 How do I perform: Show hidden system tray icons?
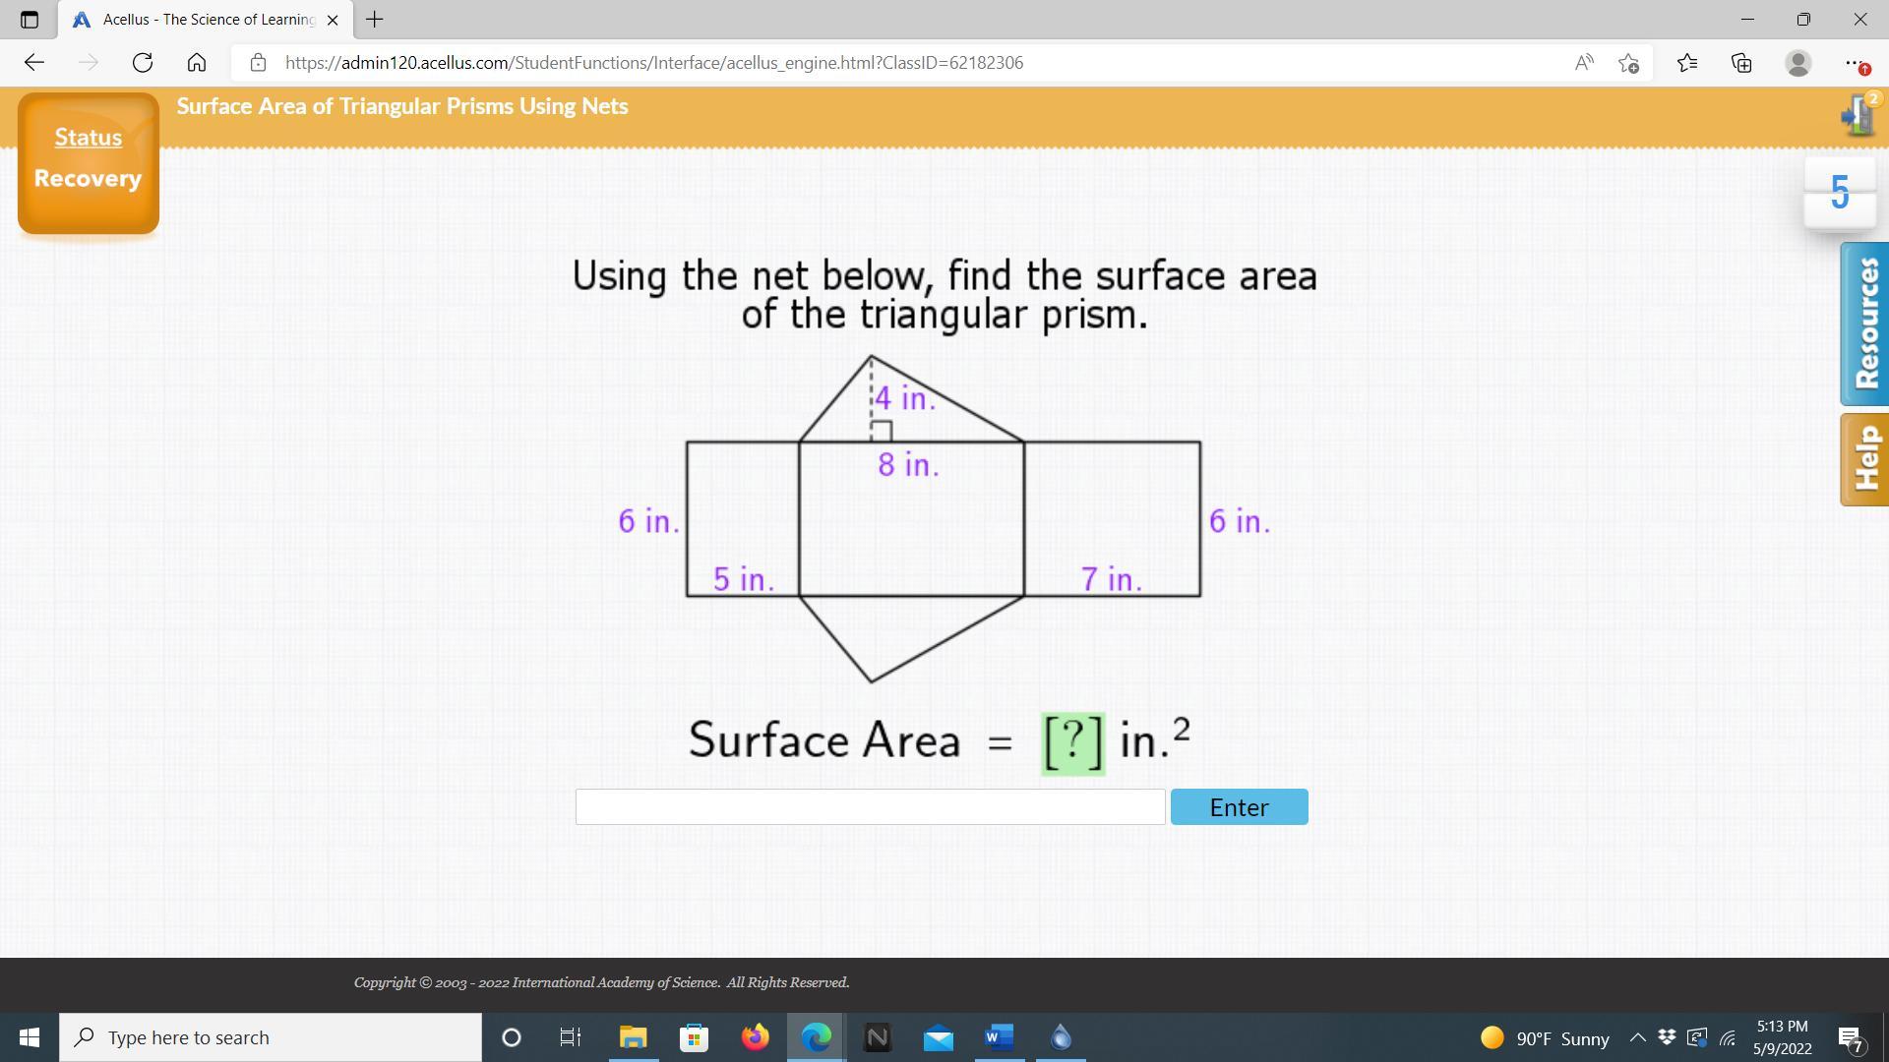tap(1637, 1037)
